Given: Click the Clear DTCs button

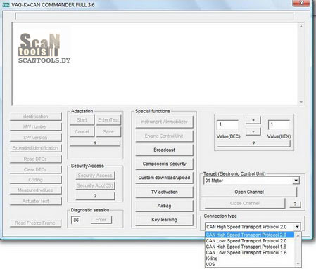Looking at the screenshot, I should 36,169.
